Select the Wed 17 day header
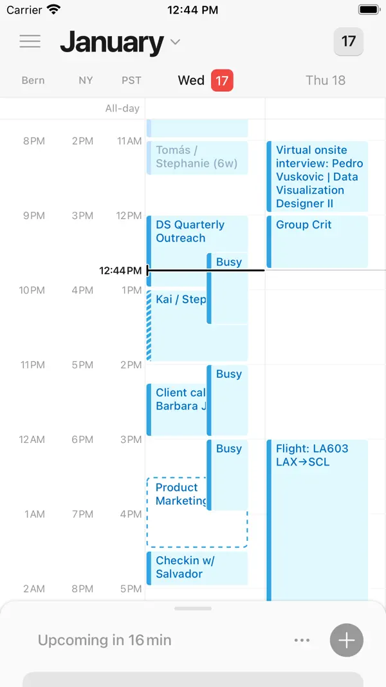The image size is (386, 687). (x=191, y=80)
